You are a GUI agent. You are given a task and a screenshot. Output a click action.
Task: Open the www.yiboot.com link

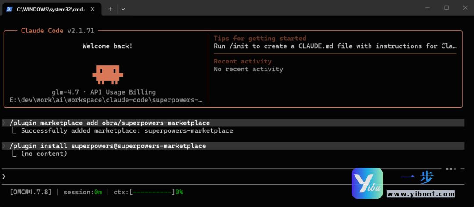420,194
